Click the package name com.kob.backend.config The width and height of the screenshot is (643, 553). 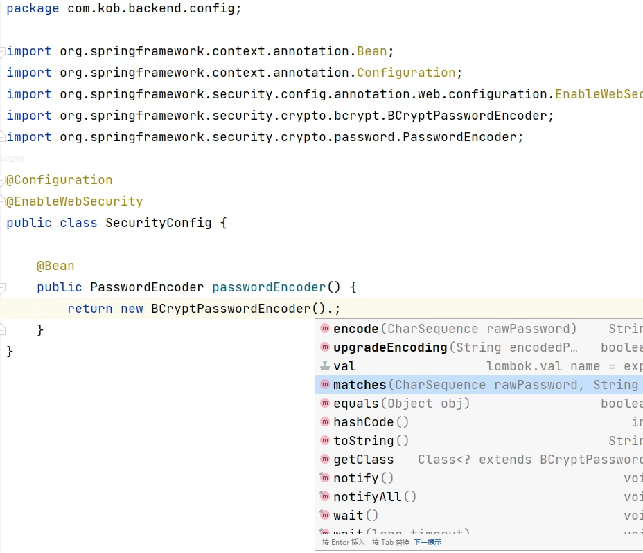pos(150,8)
